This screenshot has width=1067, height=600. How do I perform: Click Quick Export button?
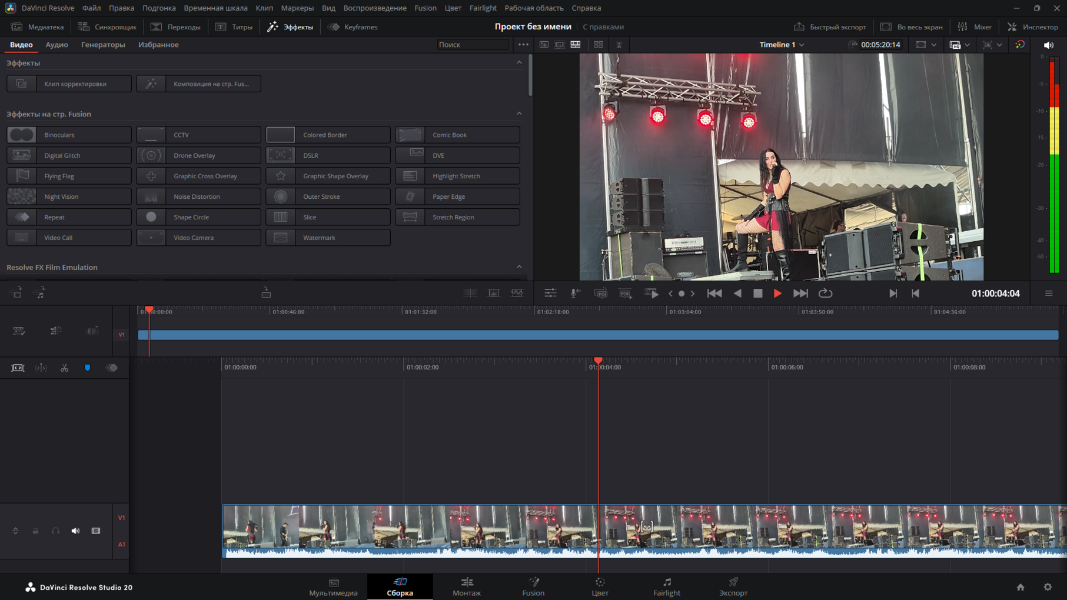tap(830, 27)
